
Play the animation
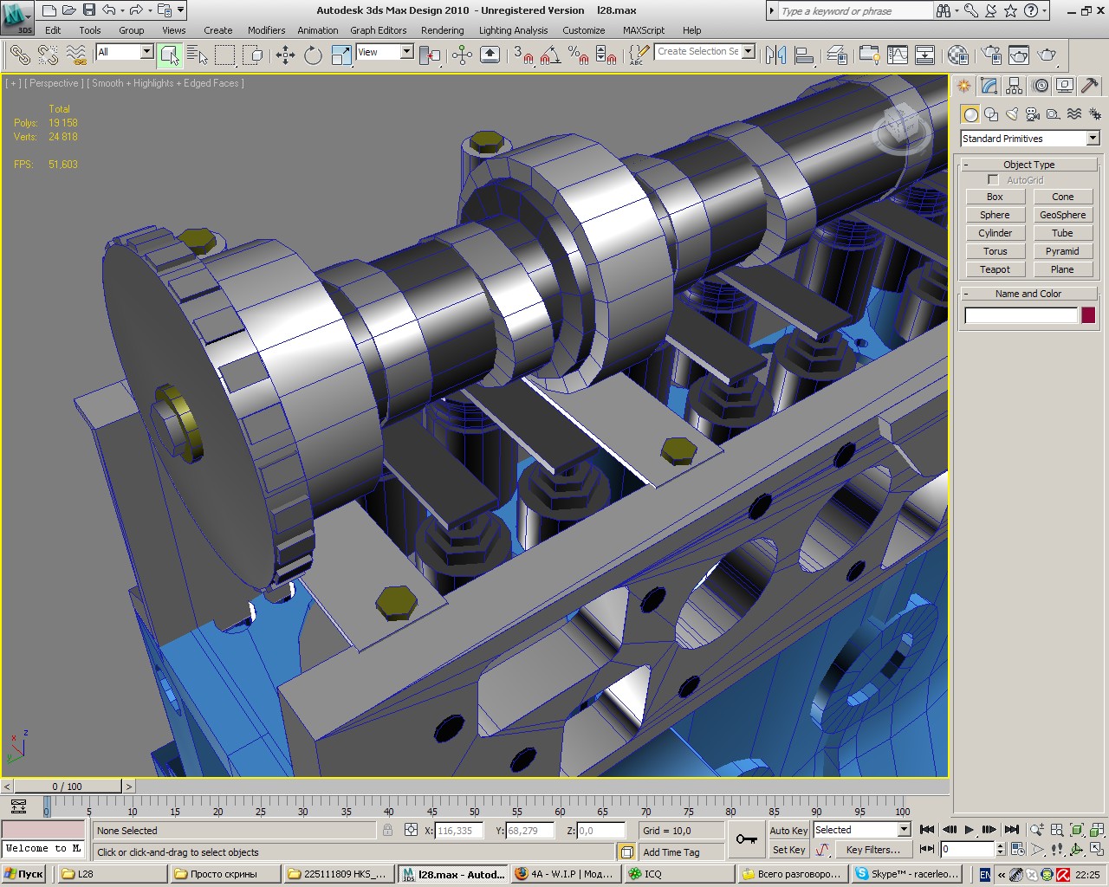(970, 830)
